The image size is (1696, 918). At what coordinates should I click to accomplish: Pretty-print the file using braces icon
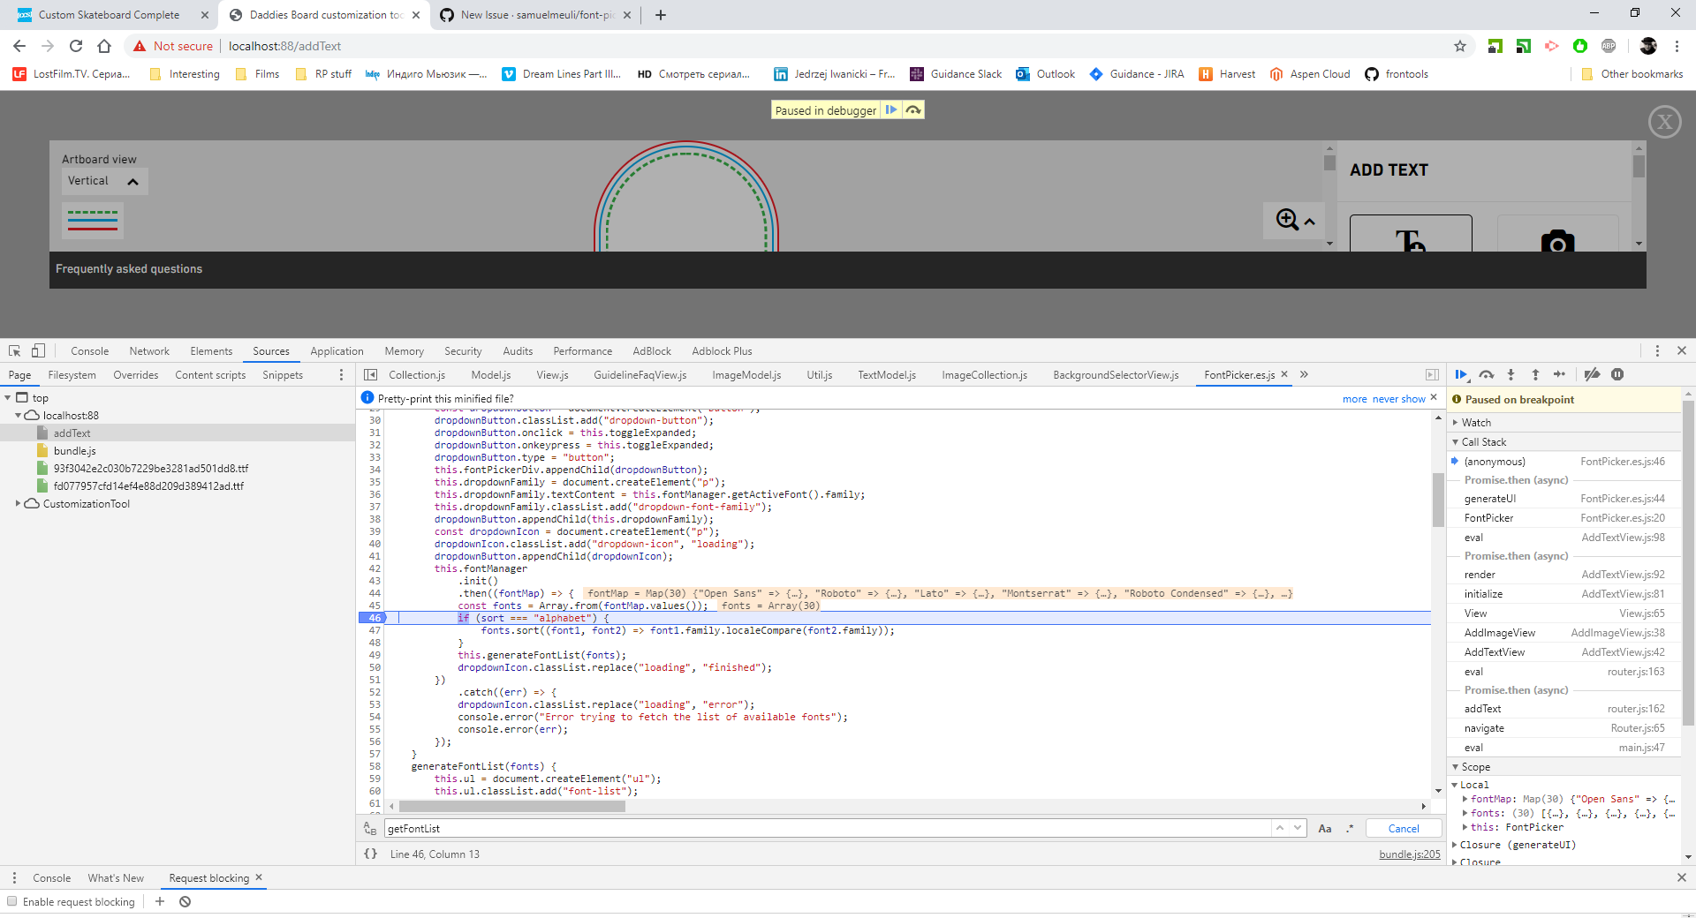tap(371, 854)
